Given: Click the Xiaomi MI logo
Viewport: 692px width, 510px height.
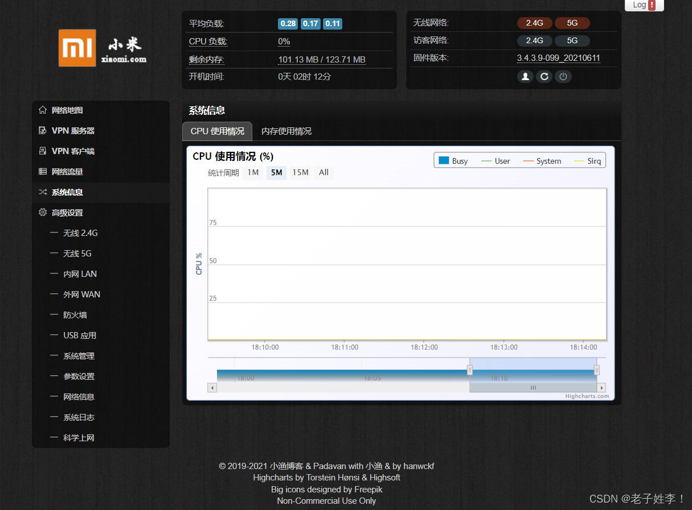Looking at the screenshot, I should pyautogui.click(x=77, y=48).
